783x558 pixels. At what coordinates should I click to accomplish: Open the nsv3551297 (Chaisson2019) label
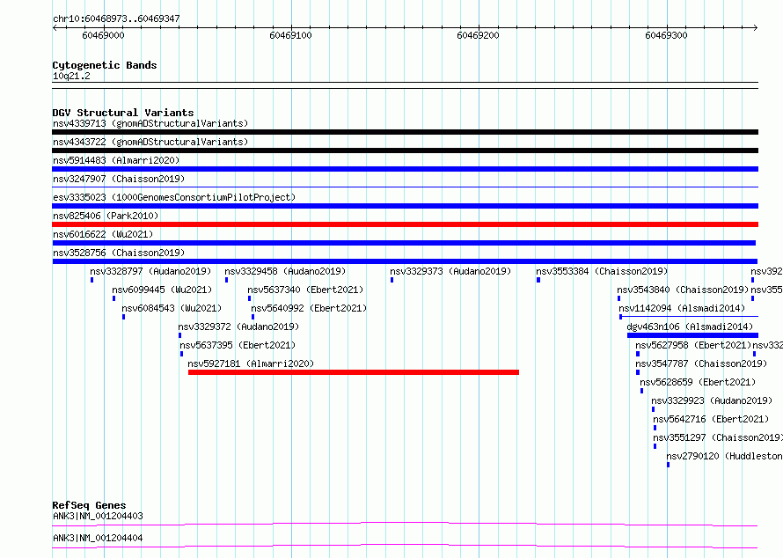718,437
